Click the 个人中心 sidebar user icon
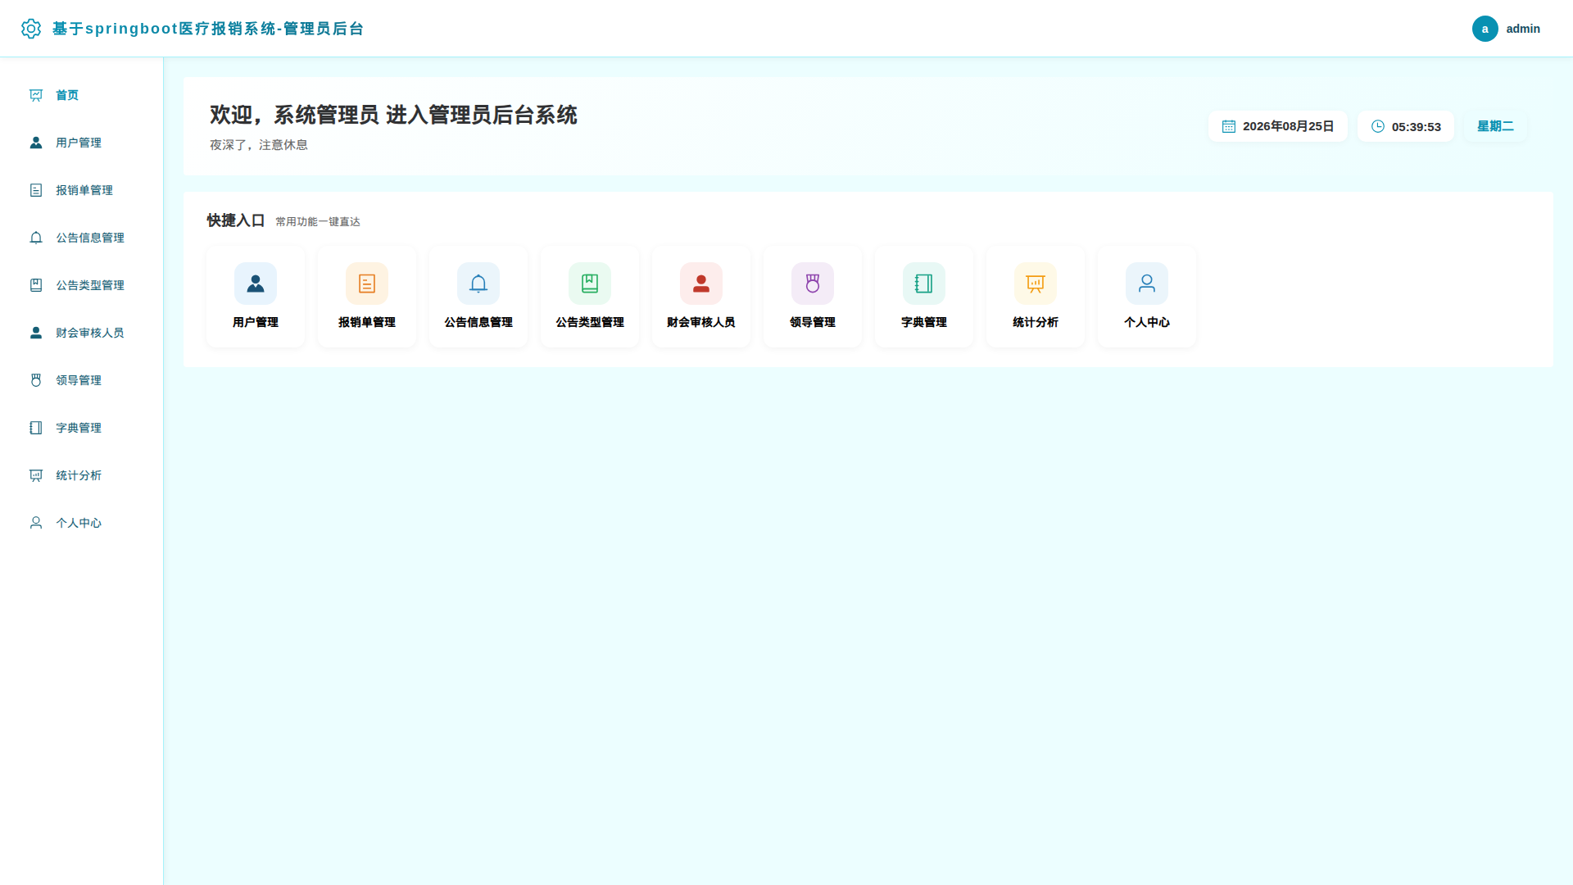Screen dimensions: 1573x885 tap(36, 523)
